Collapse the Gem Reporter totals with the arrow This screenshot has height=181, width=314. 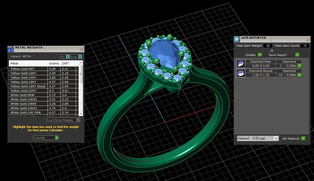pos(272,50)
